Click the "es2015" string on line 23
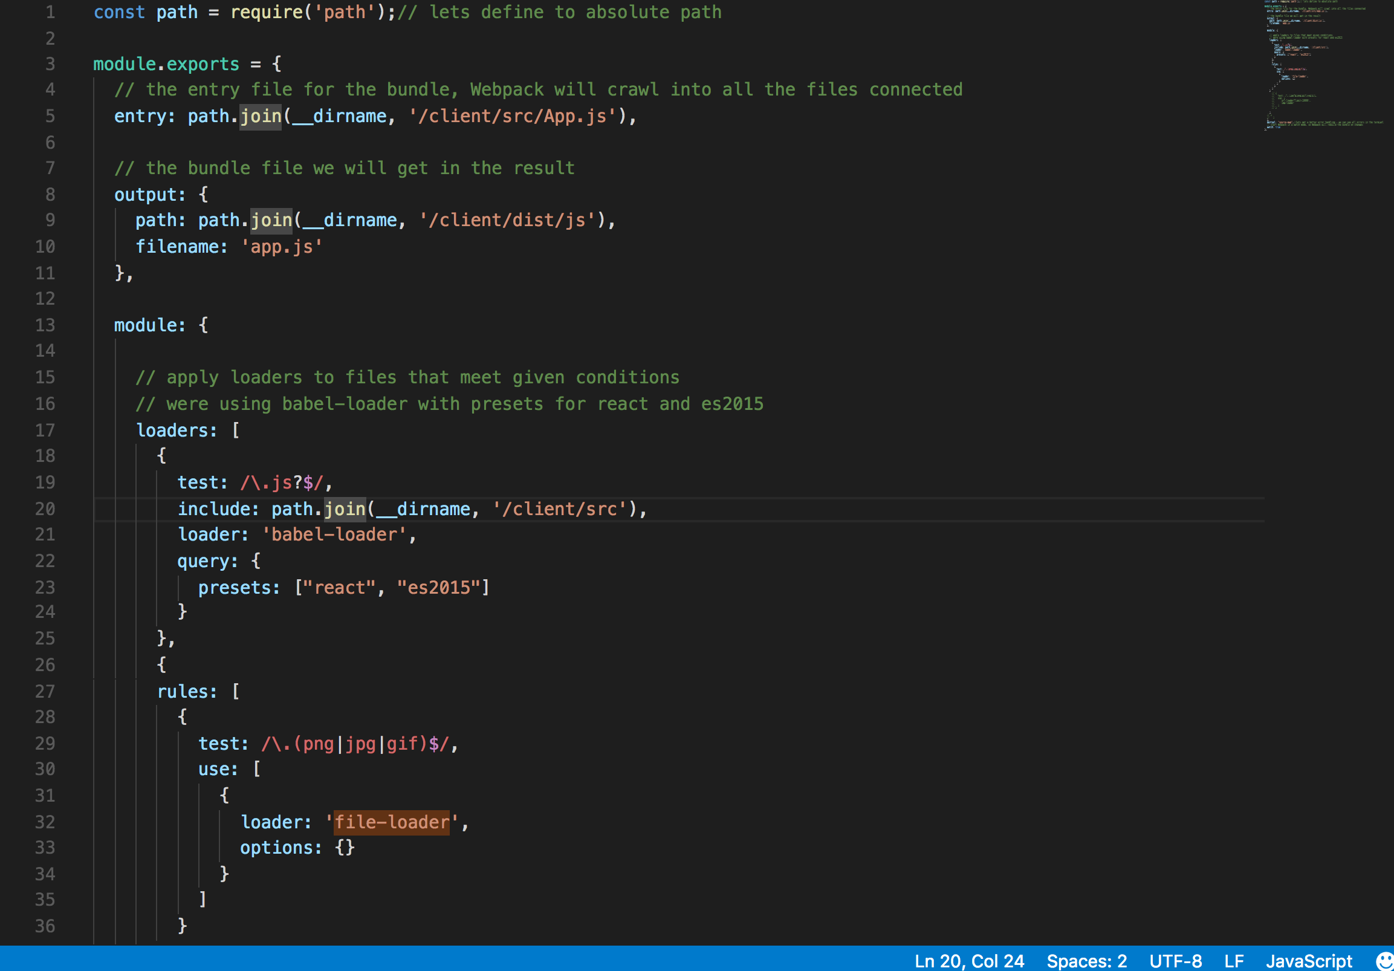1394x971 pixels. [x=438, y=588]
